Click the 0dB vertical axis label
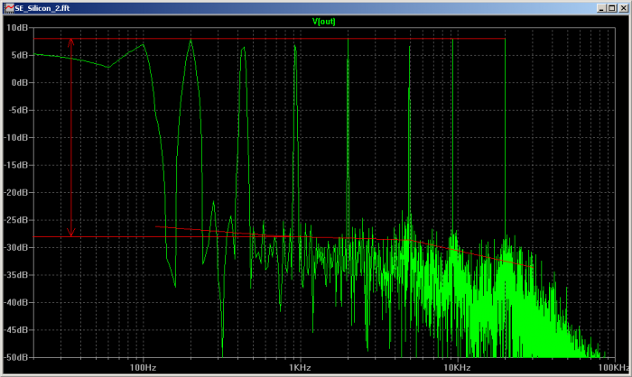Screen dimensions: 632x377 20,83
